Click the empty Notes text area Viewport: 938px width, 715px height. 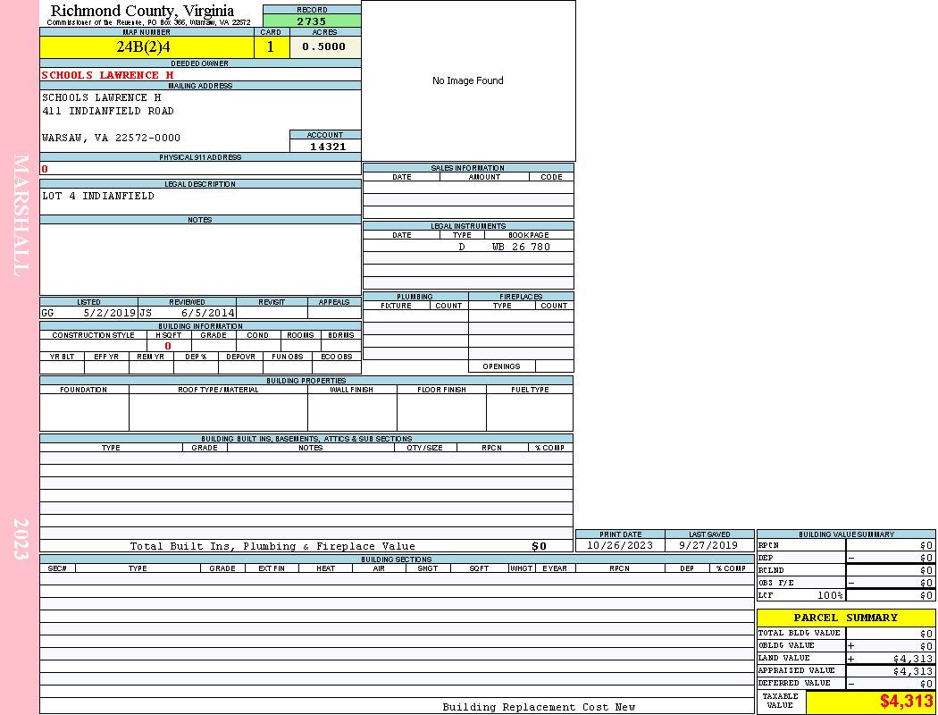[200, 259]
